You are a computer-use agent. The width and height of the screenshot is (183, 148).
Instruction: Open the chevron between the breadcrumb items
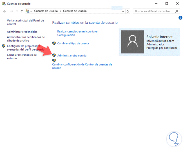pos(60,11)
